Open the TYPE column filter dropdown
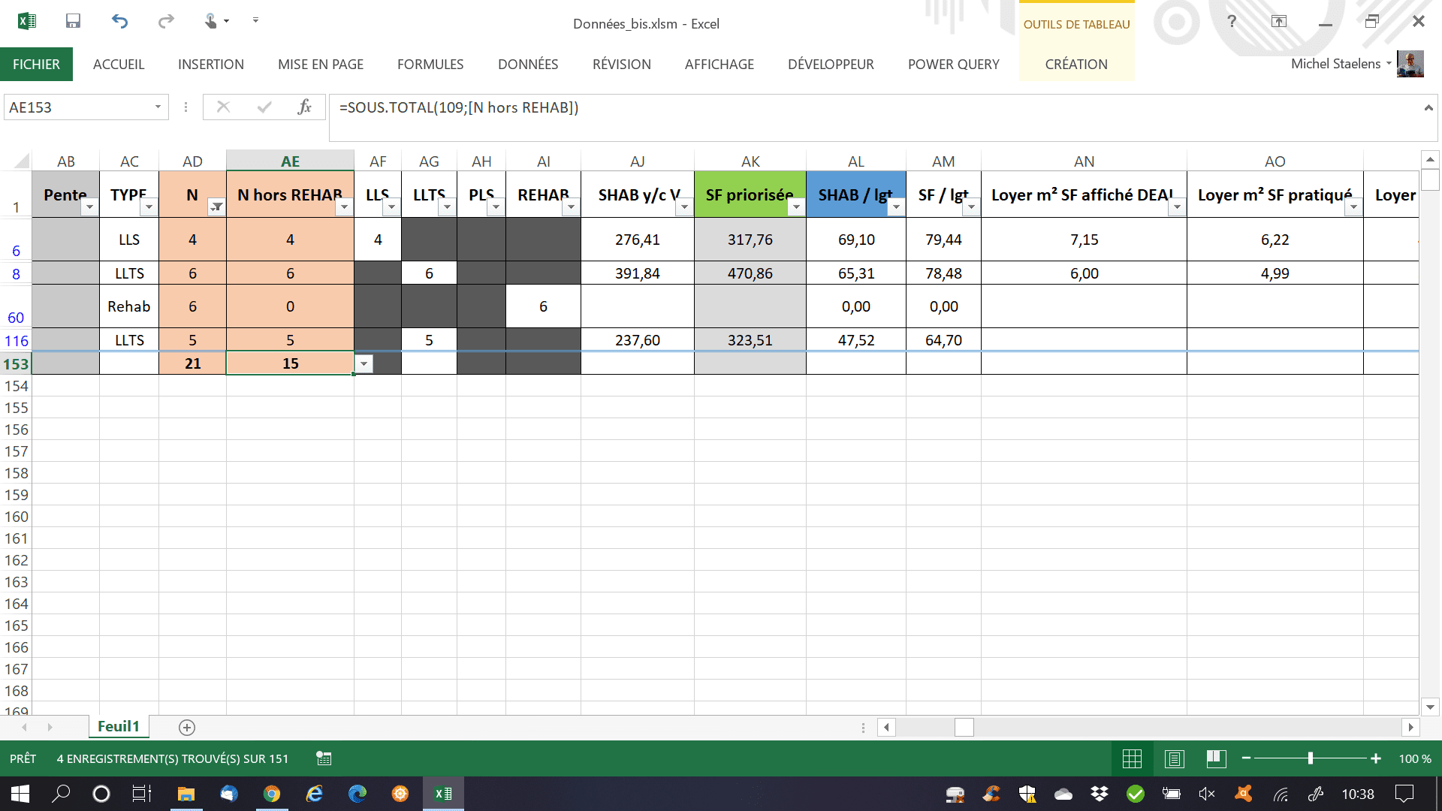This screenshot has width=1442, height=811. pos(149,207)
